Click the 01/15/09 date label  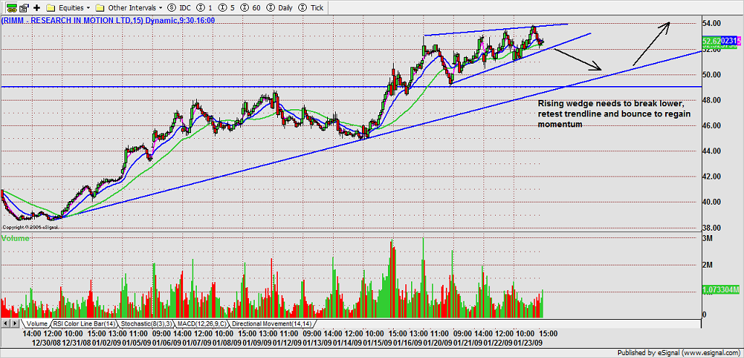[376, 341]
